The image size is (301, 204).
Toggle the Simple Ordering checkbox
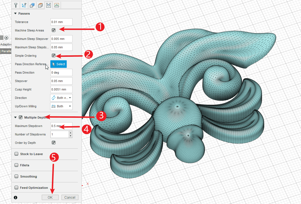click(x=54, y=56)
